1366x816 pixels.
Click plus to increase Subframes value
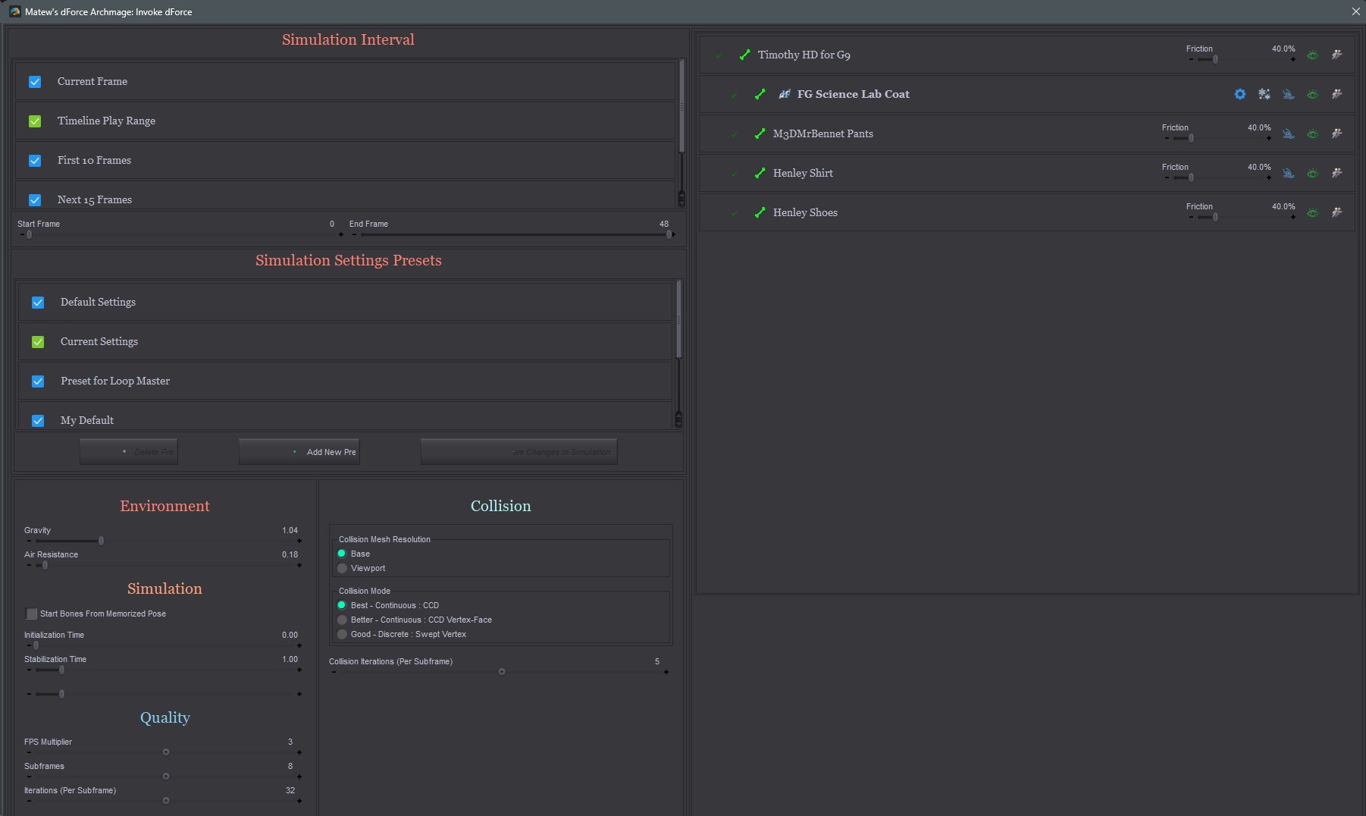click(299, 777)
